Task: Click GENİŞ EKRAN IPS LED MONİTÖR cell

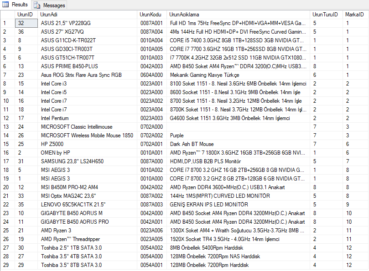Action: coord(238,205)
